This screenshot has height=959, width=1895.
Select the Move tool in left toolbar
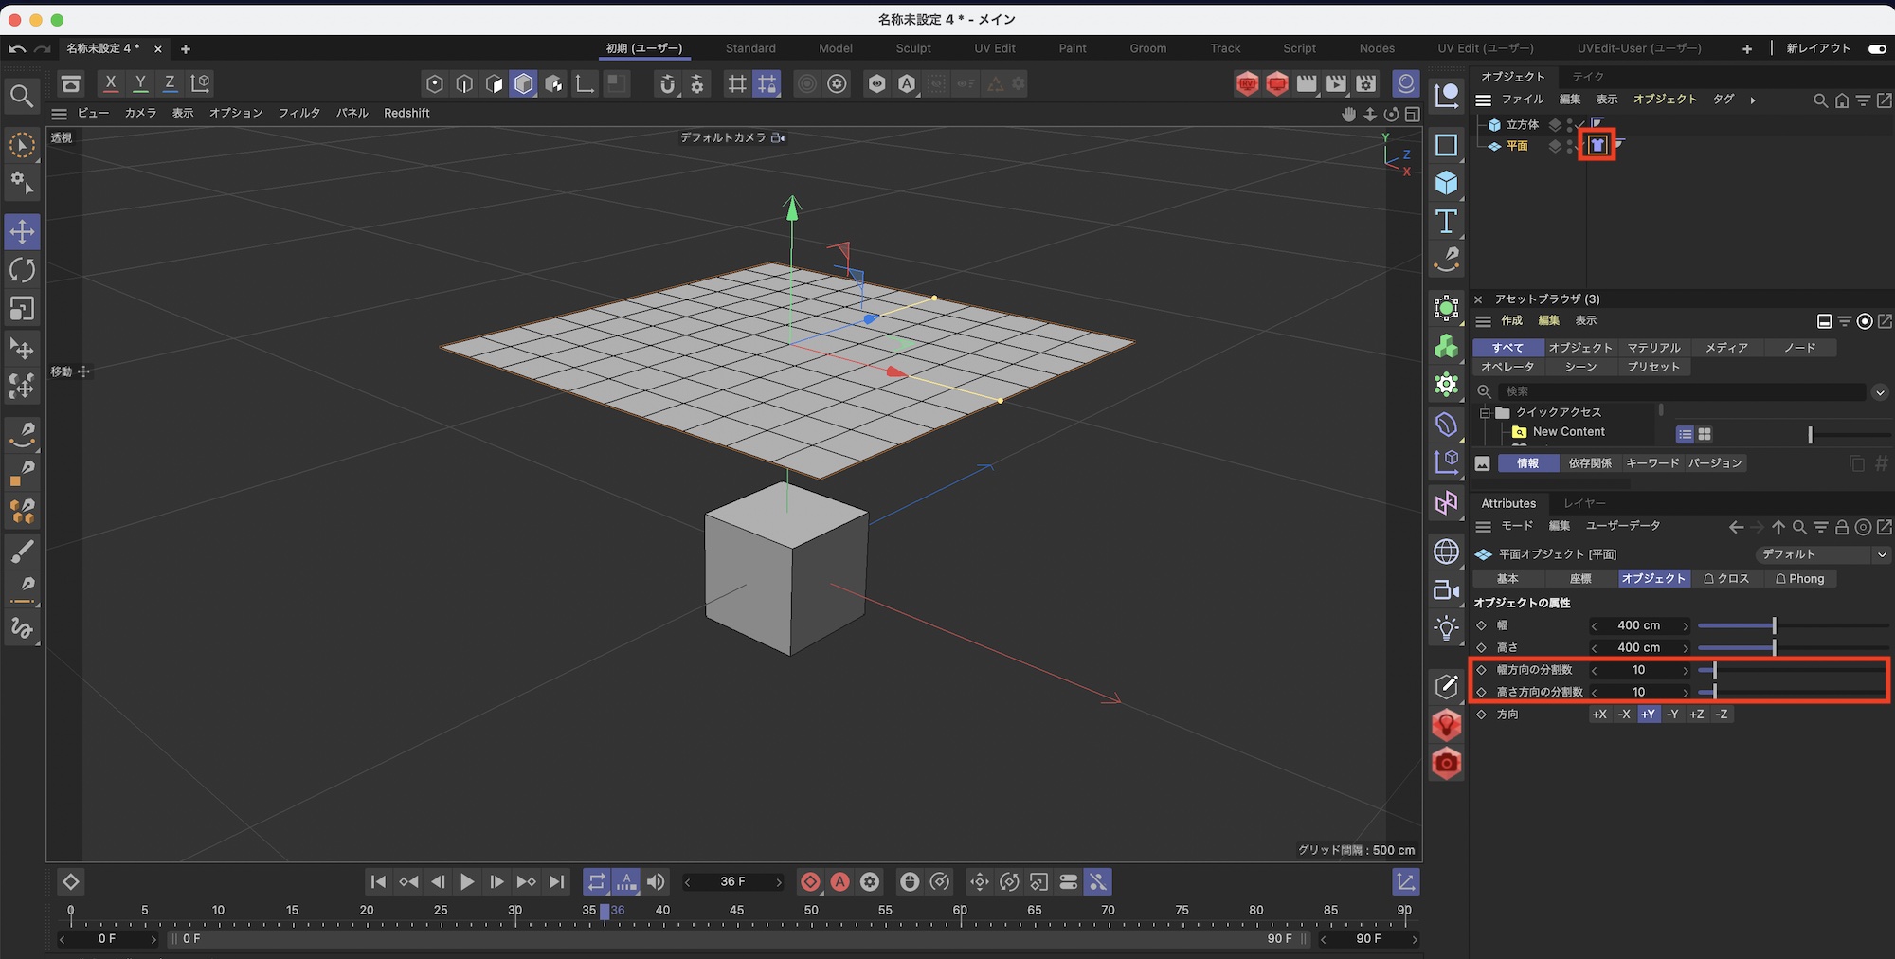[x=22, y=231]
